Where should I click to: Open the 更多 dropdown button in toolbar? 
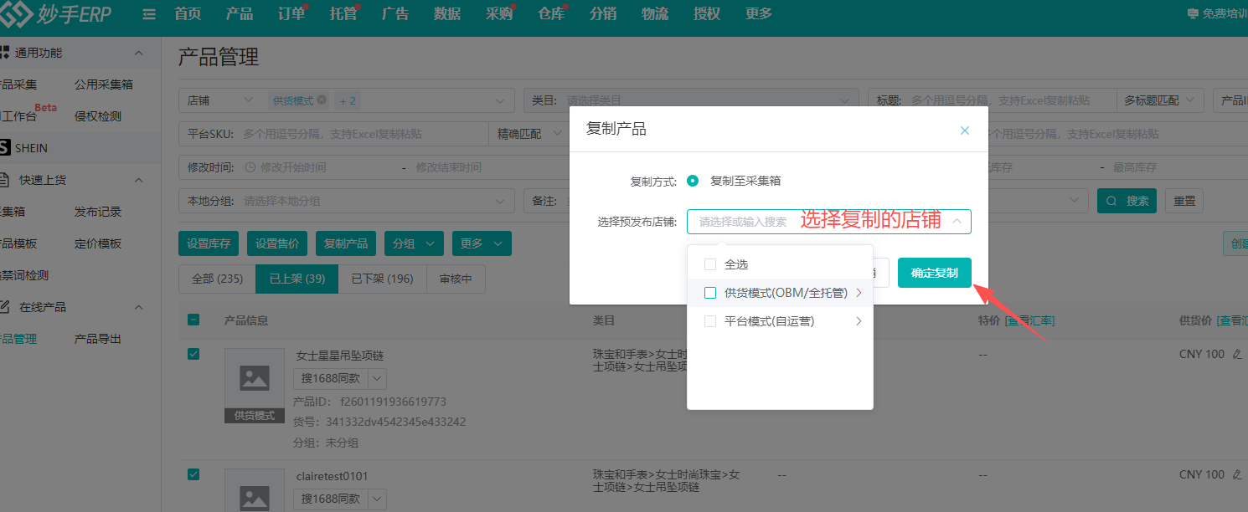pyautogui.click(x=482, y=243)
